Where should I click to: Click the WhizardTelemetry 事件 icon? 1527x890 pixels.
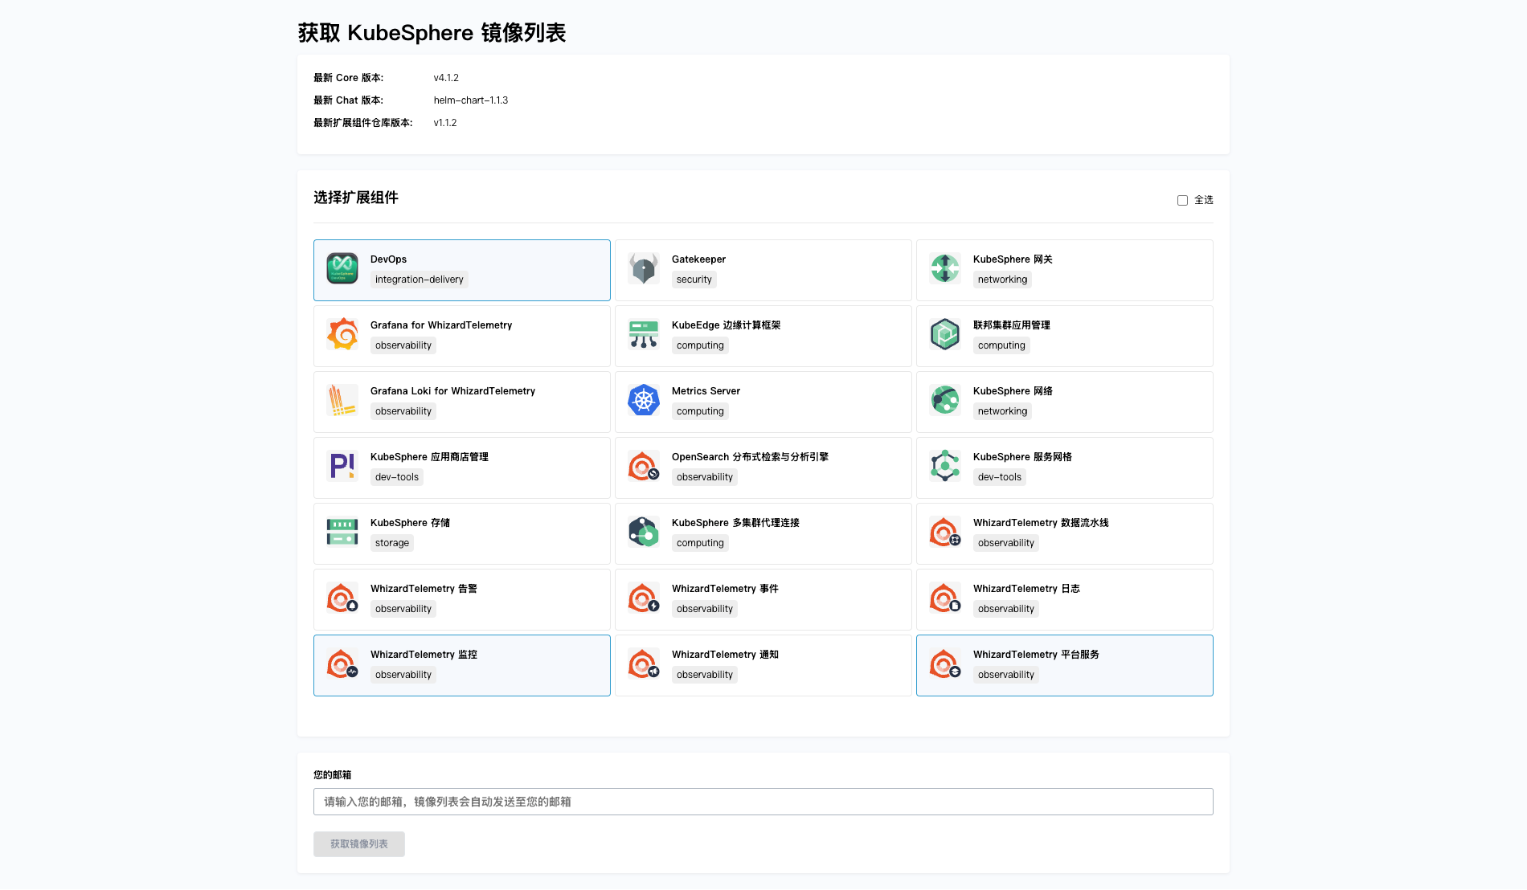pos(644,598)
